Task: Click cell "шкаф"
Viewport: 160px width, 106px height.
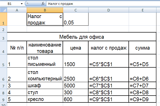Action: pos(45,85)
